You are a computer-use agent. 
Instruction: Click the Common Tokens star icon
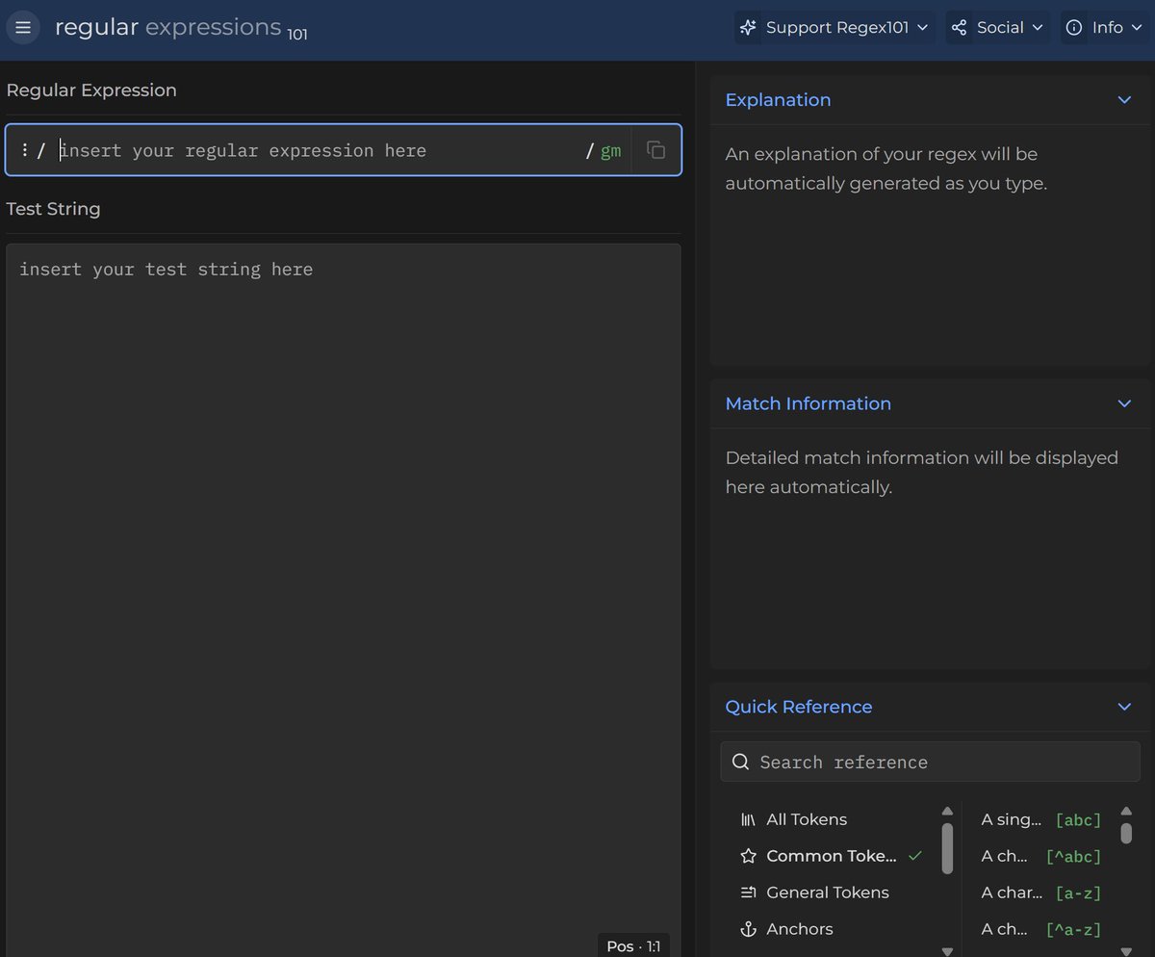pyautogui.click(x=748, y=856)
